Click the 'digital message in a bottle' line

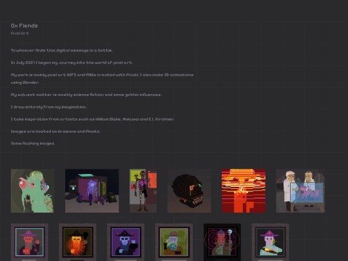click(62, 50)
